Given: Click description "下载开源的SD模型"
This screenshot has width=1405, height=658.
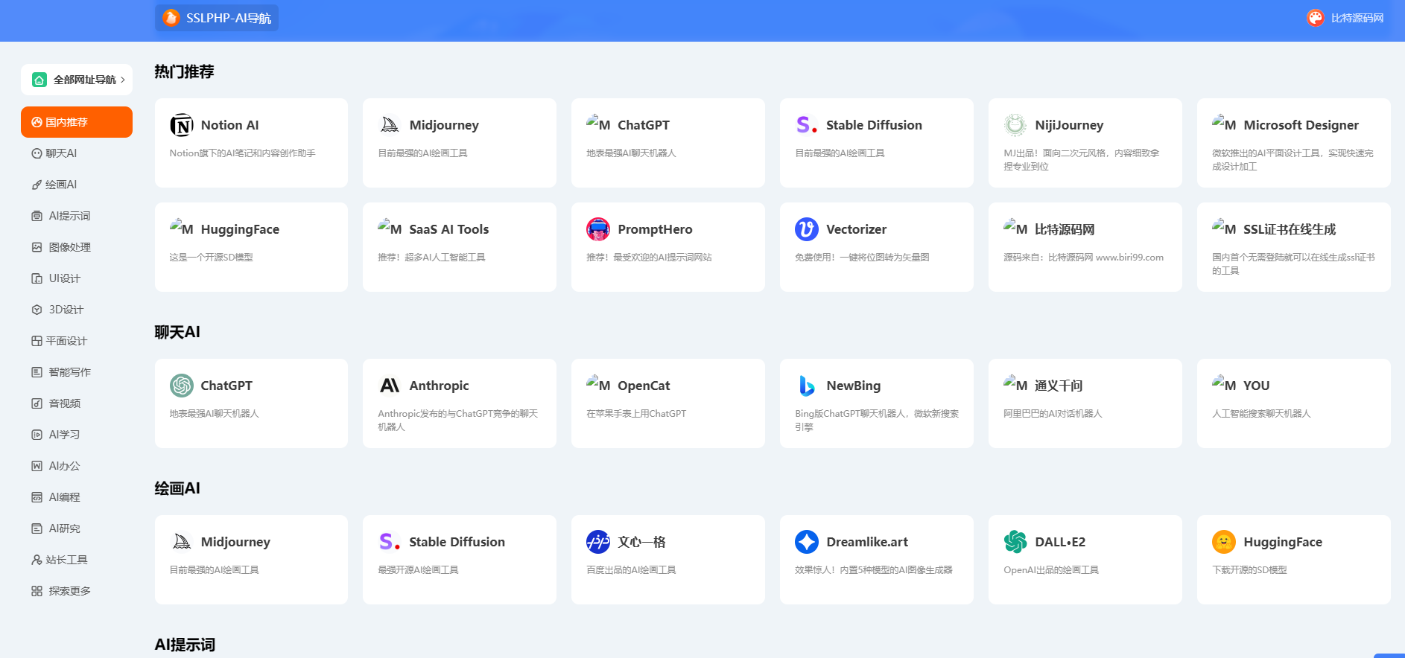Looking at the screenshot, I should point(1249,570).
